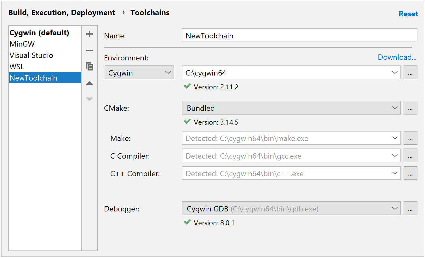Click the Version: 3.14.5 status text
Image resolution: width=425 pixels, height=258 pixels.
tap(216, 122)
